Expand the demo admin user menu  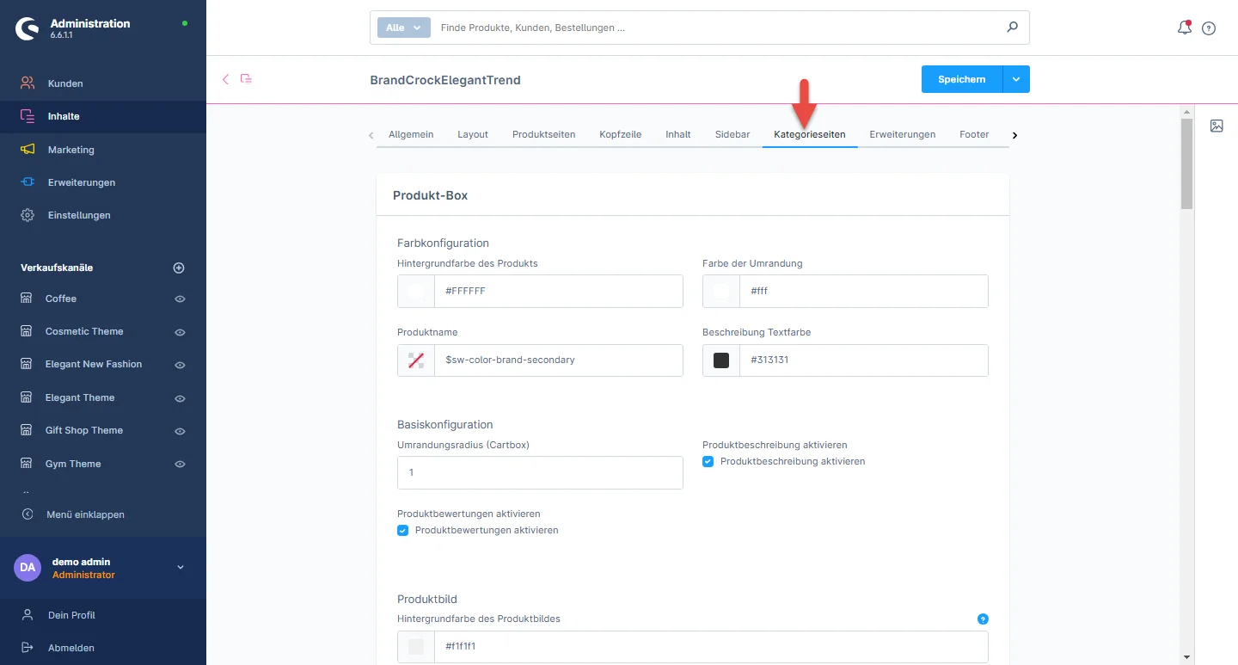(x=180, y=567)
